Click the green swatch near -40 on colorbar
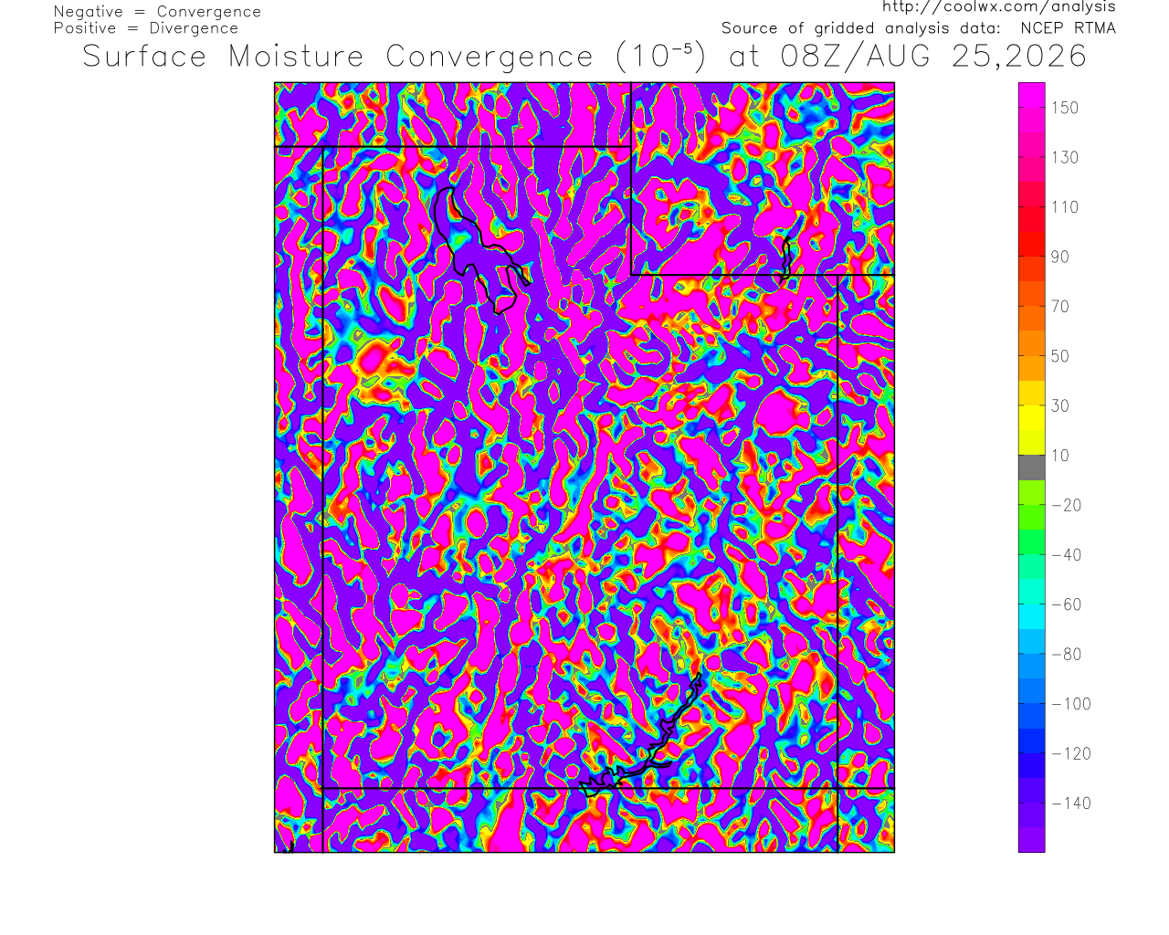The image size is (1169, 935). coord(1032,554)
